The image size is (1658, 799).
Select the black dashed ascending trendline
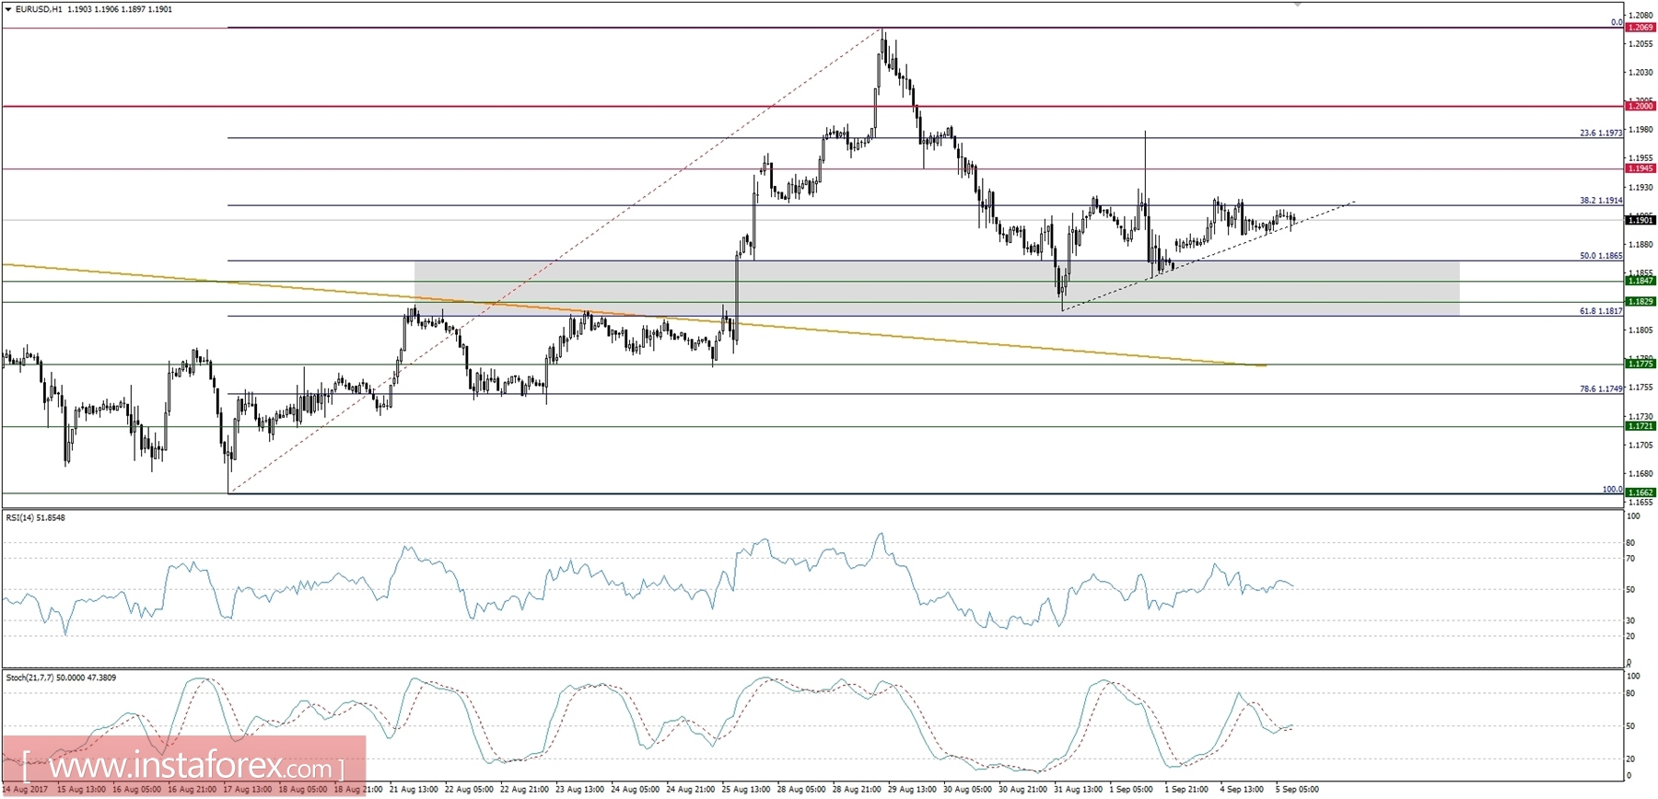point(1208,255)
